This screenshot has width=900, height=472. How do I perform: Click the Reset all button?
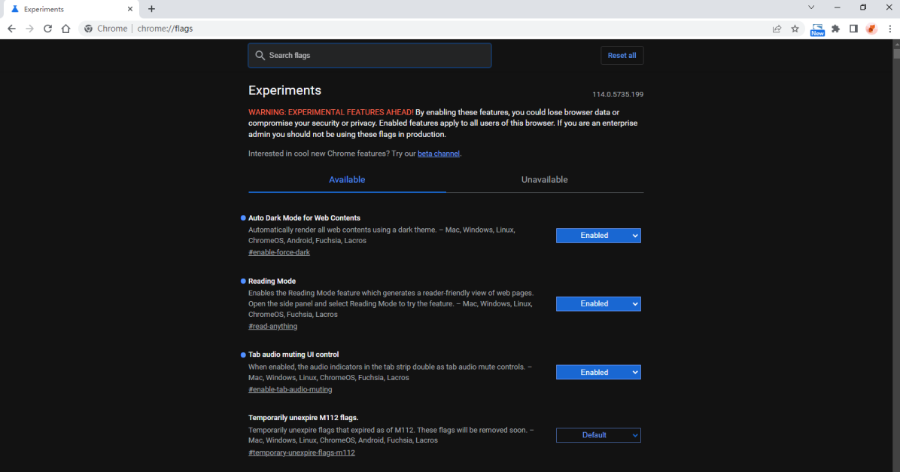click(x=622, y=56)
